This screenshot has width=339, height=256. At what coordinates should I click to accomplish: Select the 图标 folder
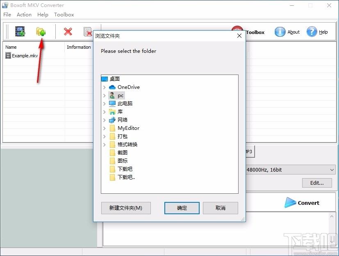(123, 161)
